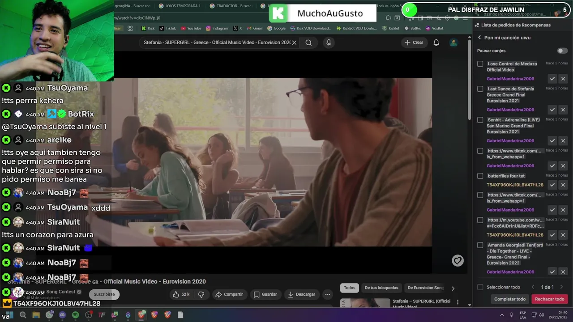Select the De Eurovision Song chip
The width and height of the screenshot is (573, 322).
click(425, 288)
